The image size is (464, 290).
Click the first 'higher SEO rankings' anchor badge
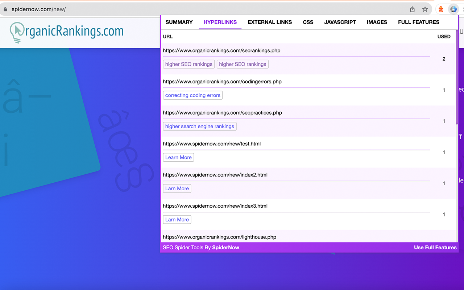(188, 64)
